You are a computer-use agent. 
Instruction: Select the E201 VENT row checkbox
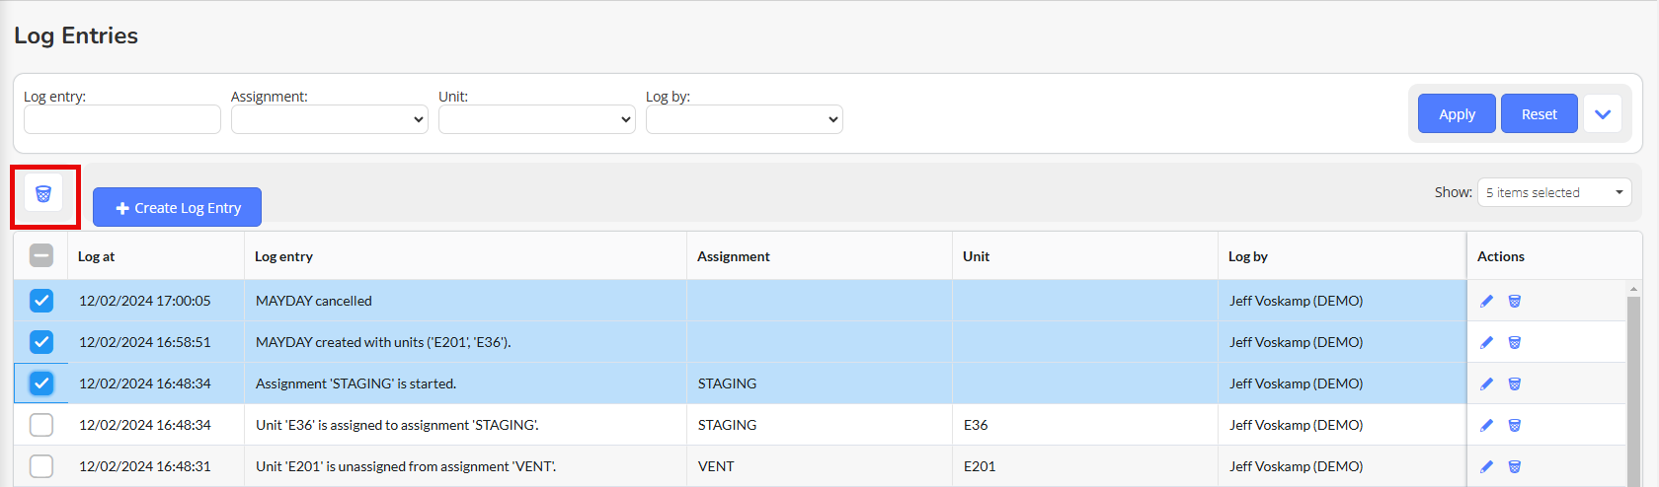(x=41, y=466)
